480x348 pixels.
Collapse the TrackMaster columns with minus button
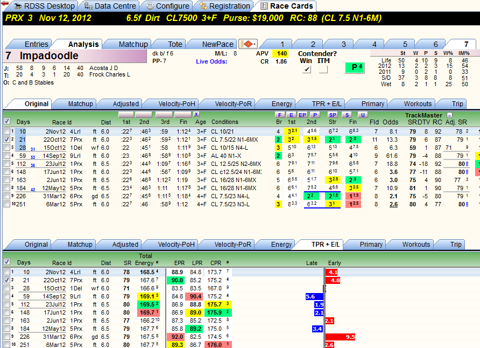click(x=449, y=115)
